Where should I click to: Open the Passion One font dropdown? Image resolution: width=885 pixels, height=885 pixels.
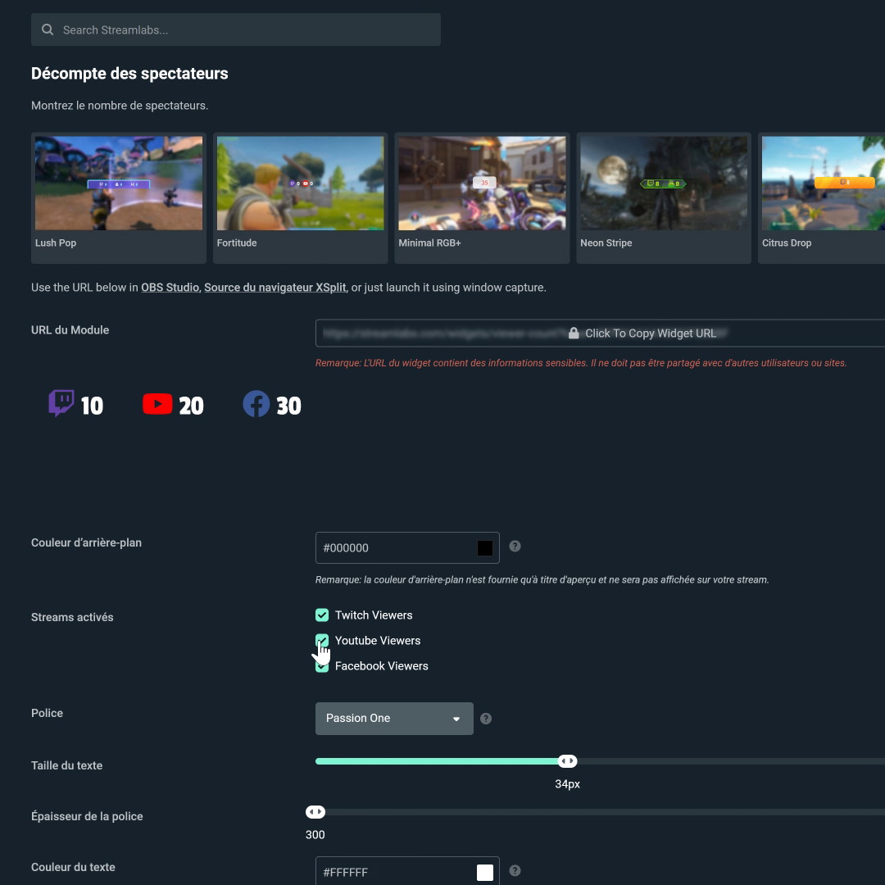[x=394, y=718]
